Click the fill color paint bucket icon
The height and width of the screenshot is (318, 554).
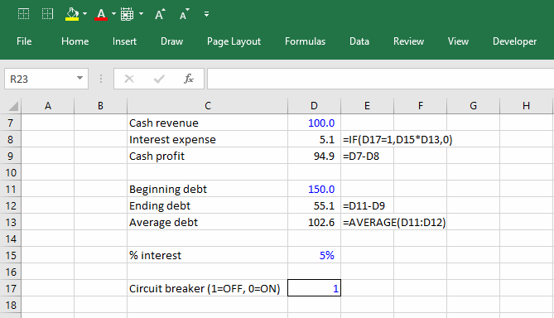pyautogui.click(x=72, y=14)
